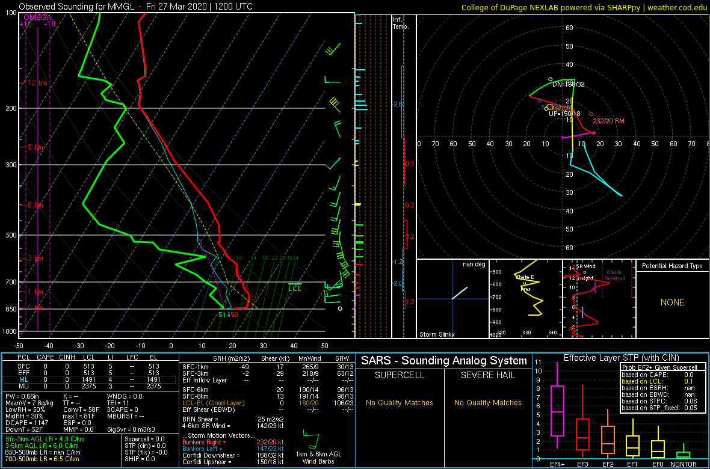The width and height of the screenshot is (710, 469).
Task: Select the SFC-1km kinematics row
Action: (268, 367)
